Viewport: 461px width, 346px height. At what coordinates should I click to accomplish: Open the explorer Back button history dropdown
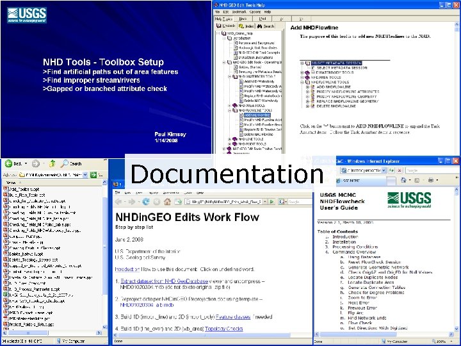(26, 163)
